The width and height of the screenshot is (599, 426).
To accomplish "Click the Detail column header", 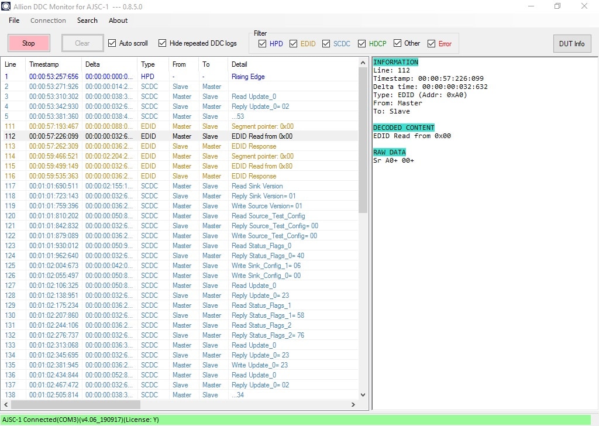I will tap(239, 64).
